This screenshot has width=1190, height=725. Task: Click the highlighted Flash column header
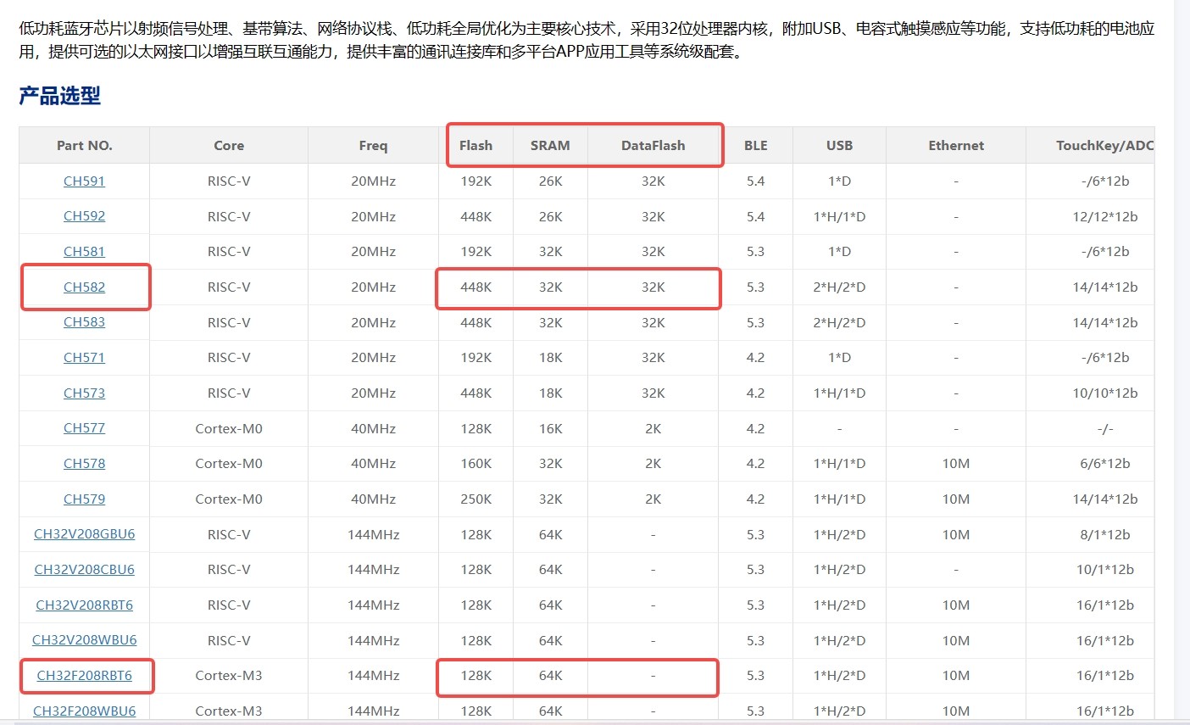(x=476, y=145)
